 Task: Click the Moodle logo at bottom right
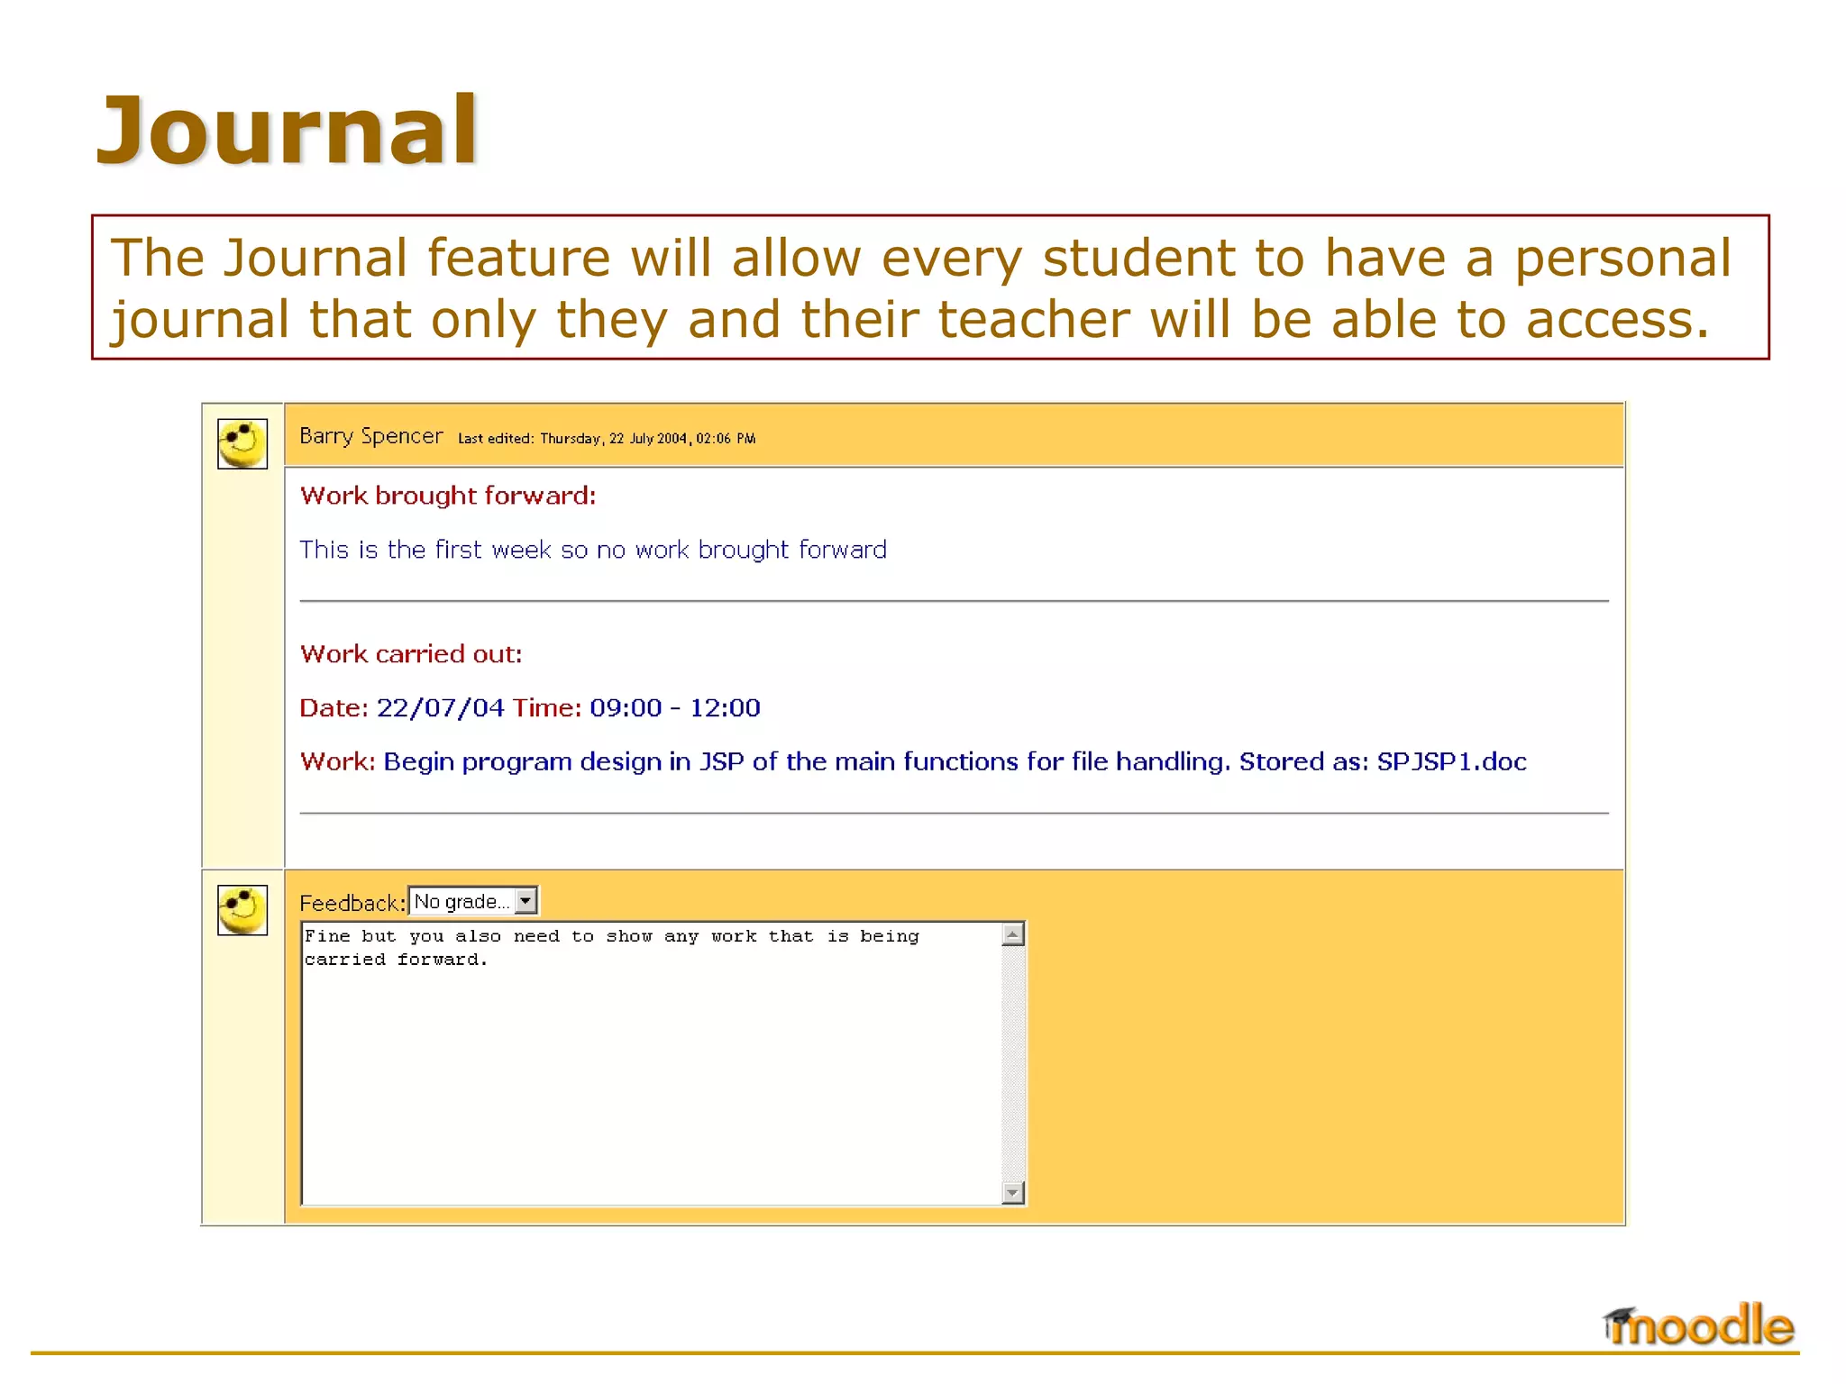tap(1698, 1324)
